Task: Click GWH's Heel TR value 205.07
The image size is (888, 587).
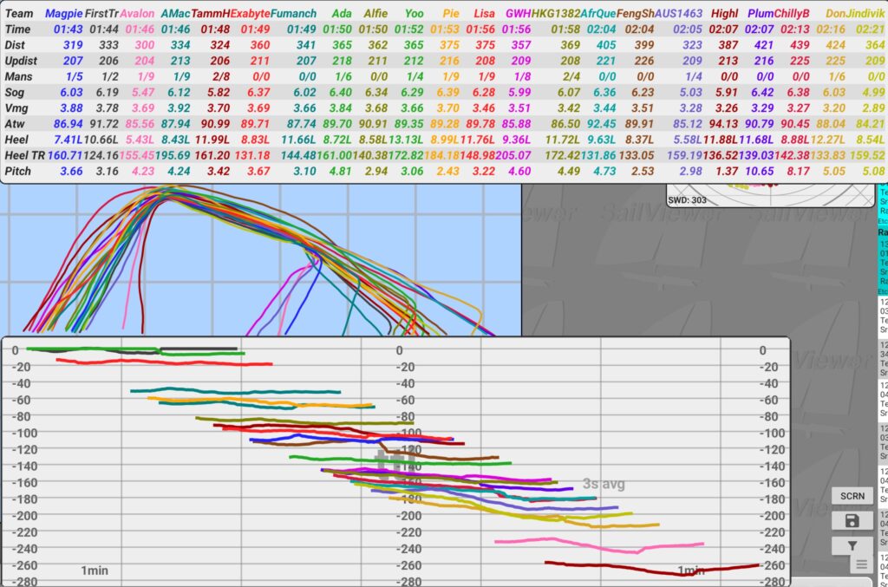Action: (x=513, y=155)
